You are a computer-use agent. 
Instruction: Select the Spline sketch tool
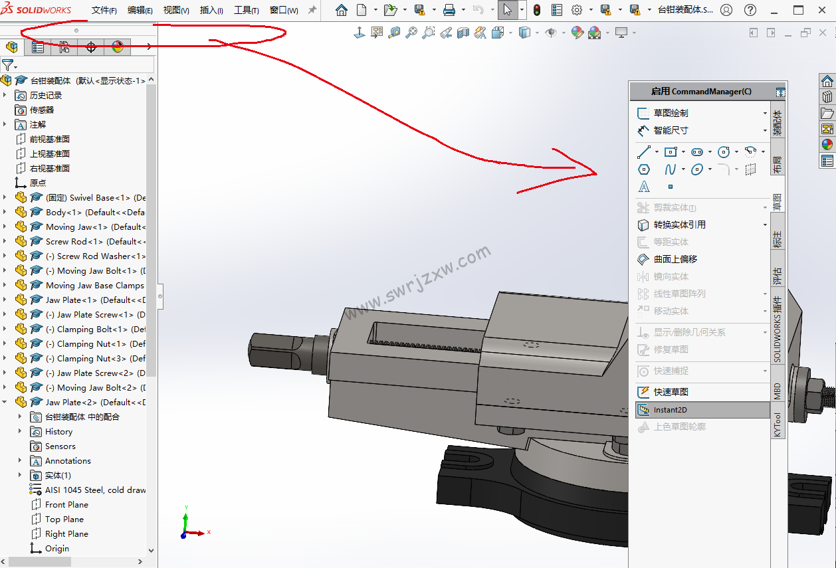pyautogui.click(x=671, y=169)
